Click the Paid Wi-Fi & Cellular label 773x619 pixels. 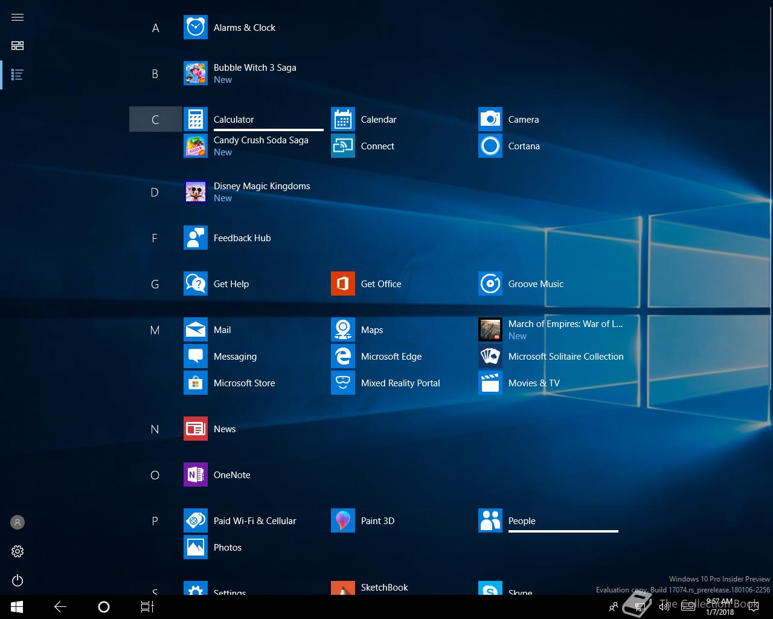tap(255, 521)
